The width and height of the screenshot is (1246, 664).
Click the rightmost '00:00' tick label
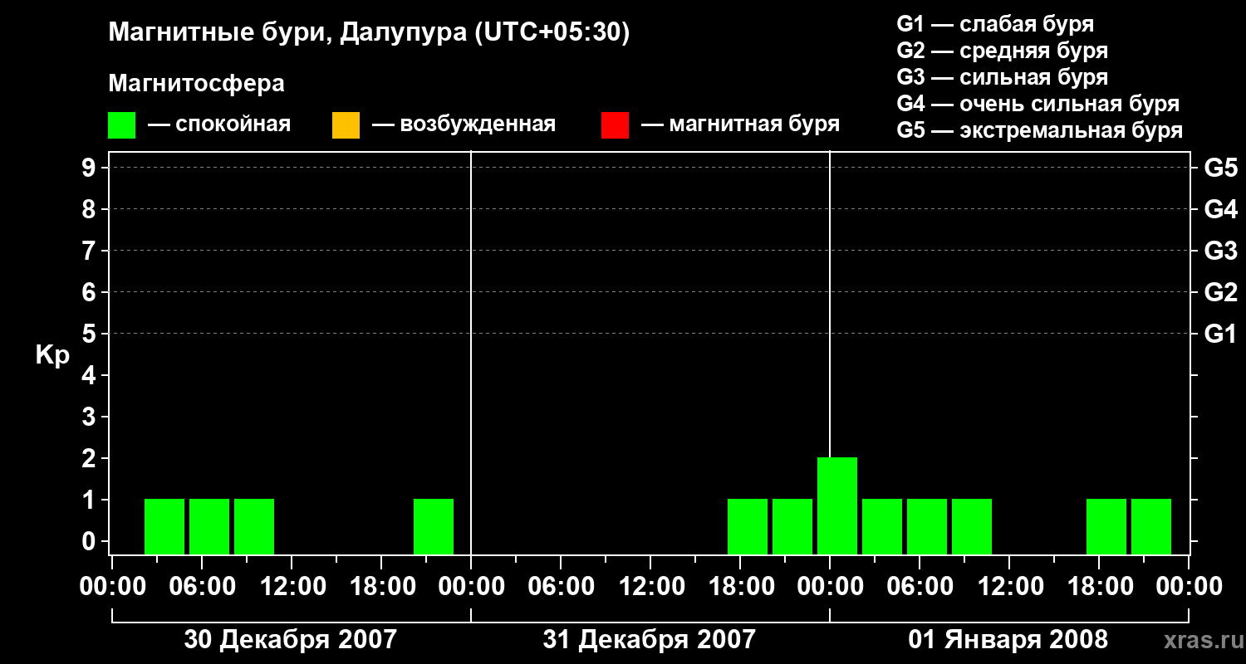click(x=1189, y=586)
